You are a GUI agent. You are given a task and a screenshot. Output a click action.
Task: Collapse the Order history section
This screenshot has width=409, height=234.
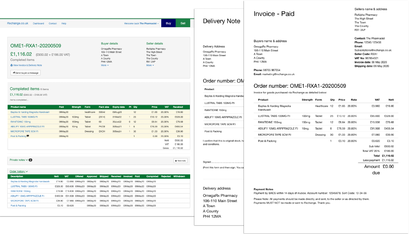[x=19, y=171]
